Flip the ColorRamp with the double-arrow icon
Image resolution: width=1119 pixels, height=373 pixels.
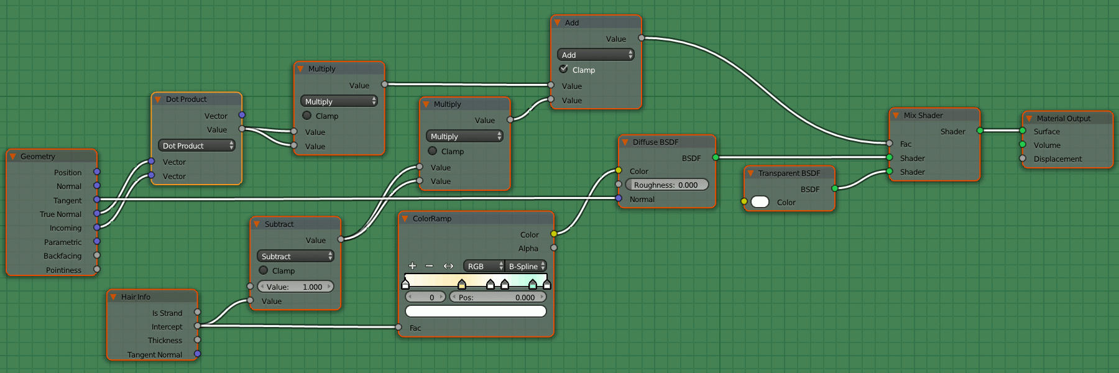pyautogui.click(x=448, y=265)
